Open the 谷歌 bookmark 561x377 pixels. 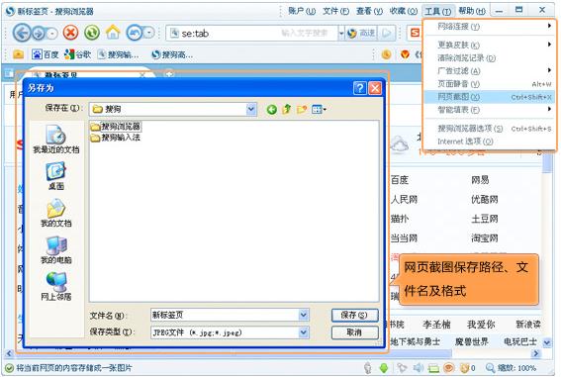tap(77, 54)
